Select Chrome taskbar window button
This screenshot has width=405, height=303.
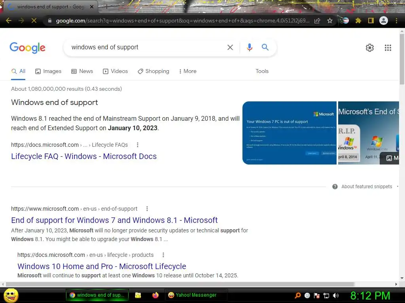(x=97, y=295)
